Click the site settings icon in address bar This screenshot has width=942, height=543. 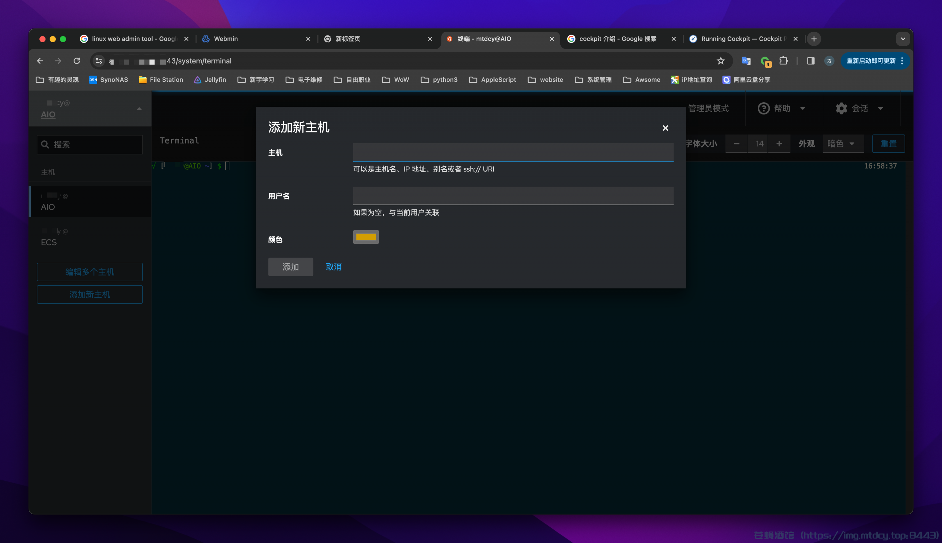[99, 61]
